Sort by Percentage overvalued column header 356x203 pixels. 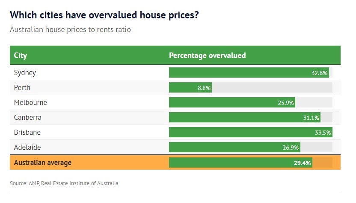tap(207, 56)
